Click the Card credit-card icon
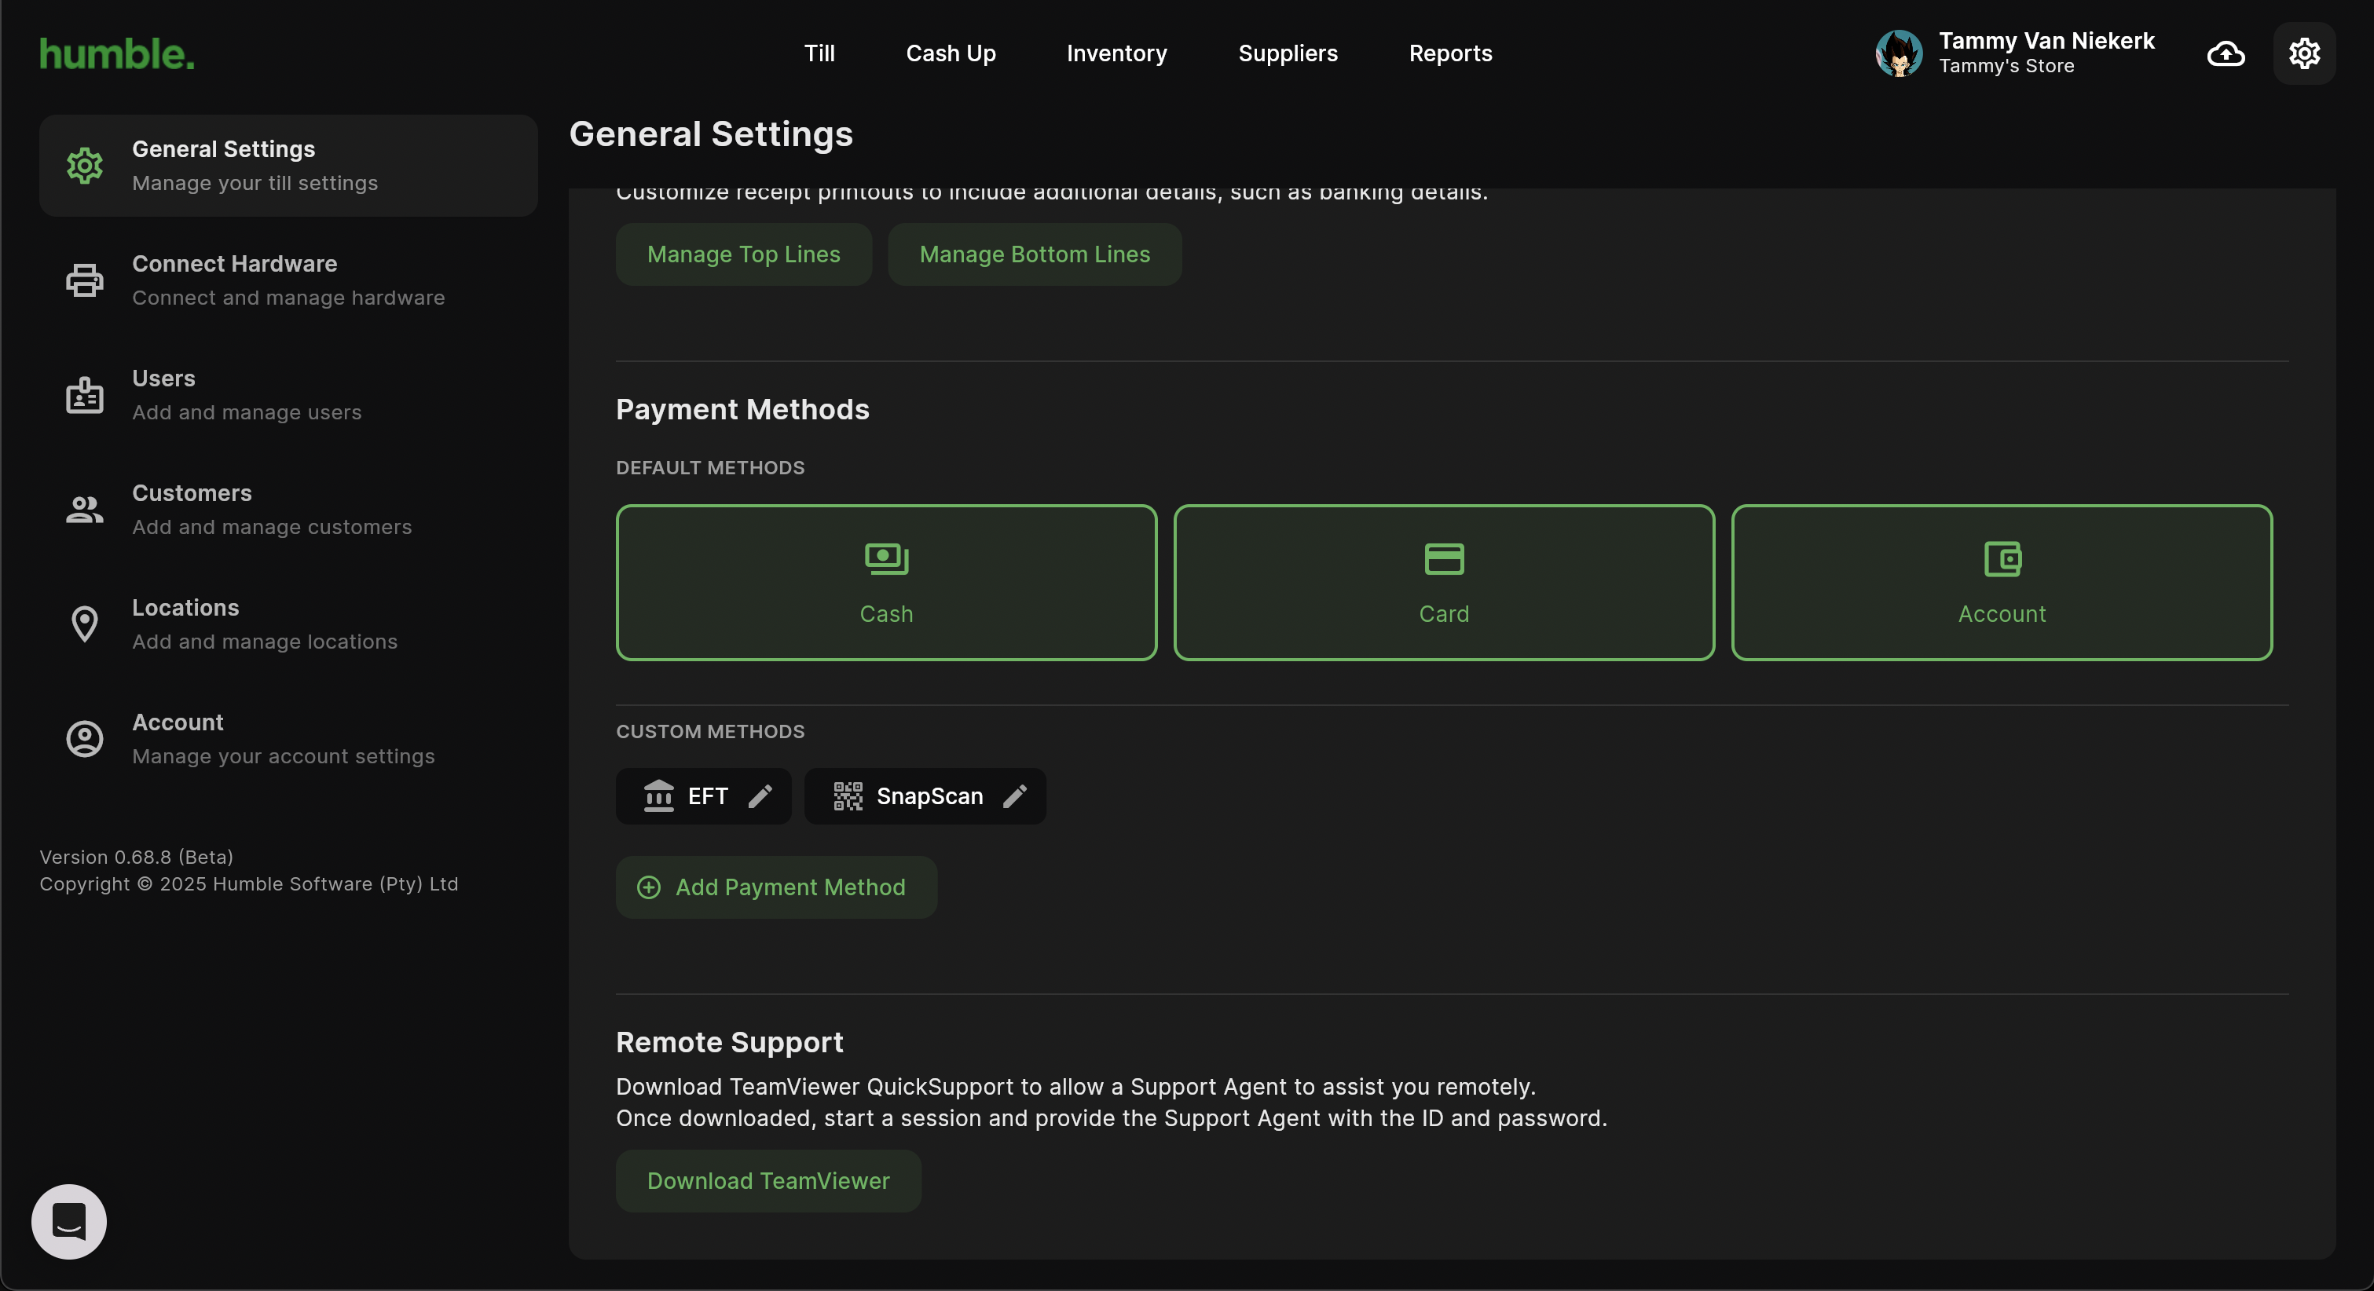Screen dimensions: 2374x1291 pos(1444,558)
